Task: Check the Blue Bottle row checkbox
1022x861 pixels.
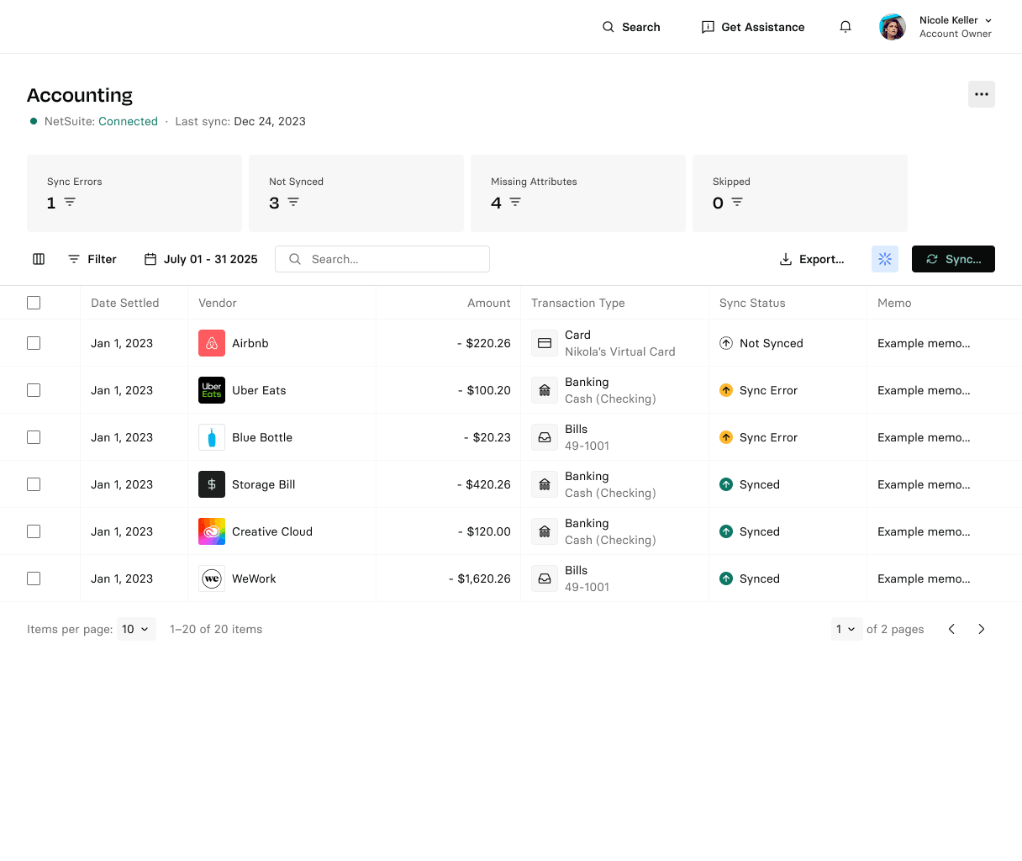Action: (x=34, y=437)
